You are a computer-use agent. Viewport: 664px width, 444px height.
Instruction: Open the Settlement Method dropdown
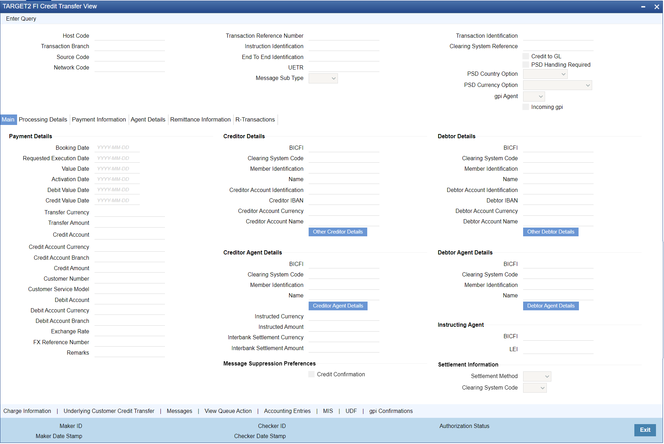(x=537, y=376)
